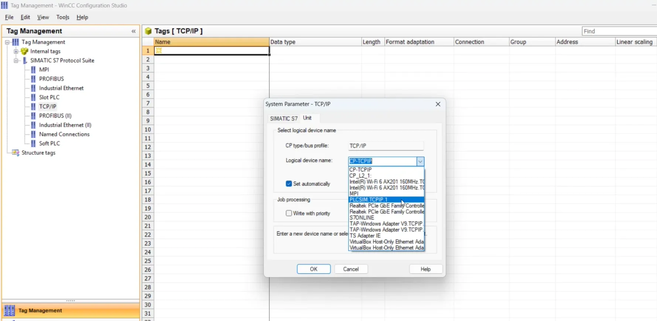Select row header number 12
The width and height of the screenshot is (657, 321).
coord(148,147)
